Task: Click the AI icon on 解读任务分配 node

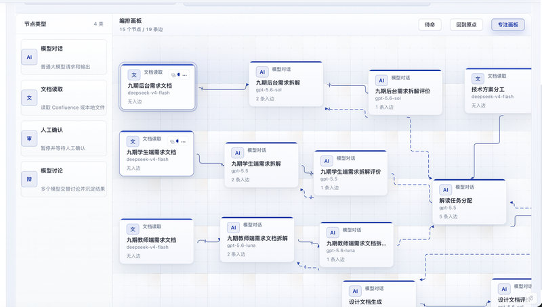Action: 446,190
